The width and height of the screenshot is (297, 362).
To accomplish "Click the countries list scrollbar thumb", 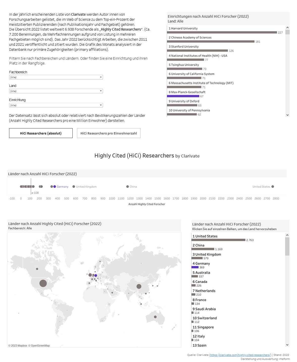I will point(287,246).
